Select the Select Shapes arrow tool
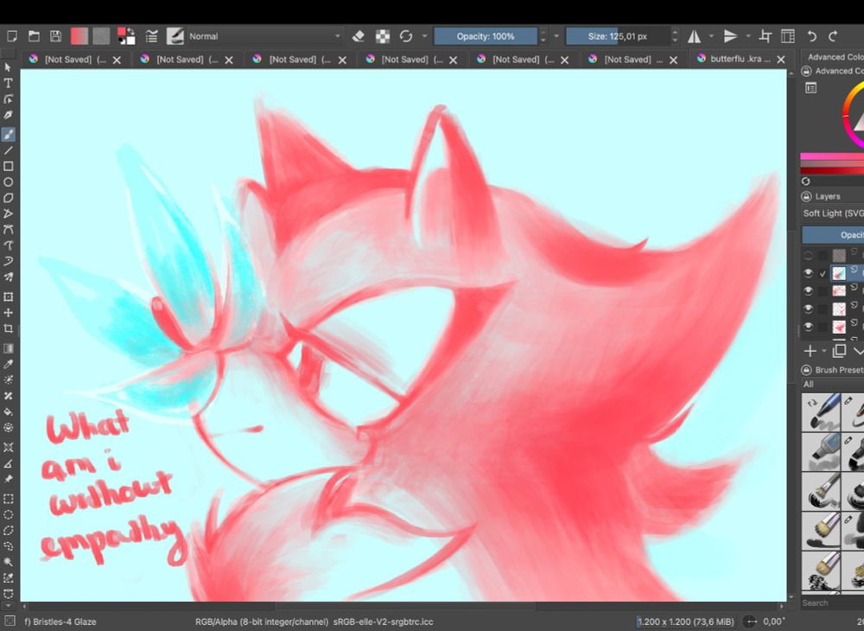 (x=9, y=67)
